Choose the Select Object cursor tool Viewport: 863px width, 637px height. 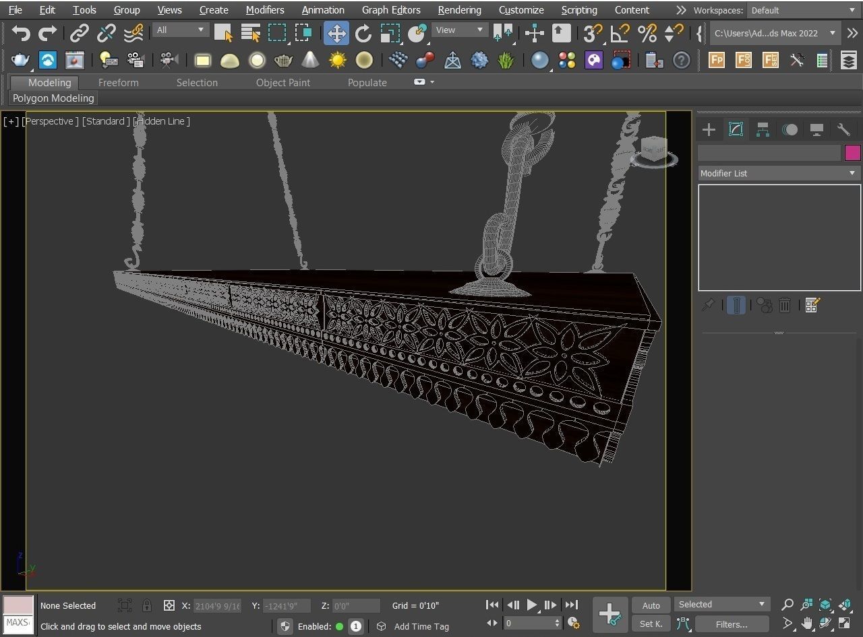tap(223, 33)
